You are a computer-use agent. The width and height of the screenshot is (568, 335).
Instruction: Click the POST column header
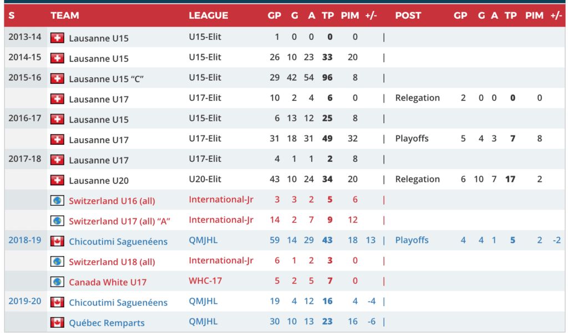408,16
